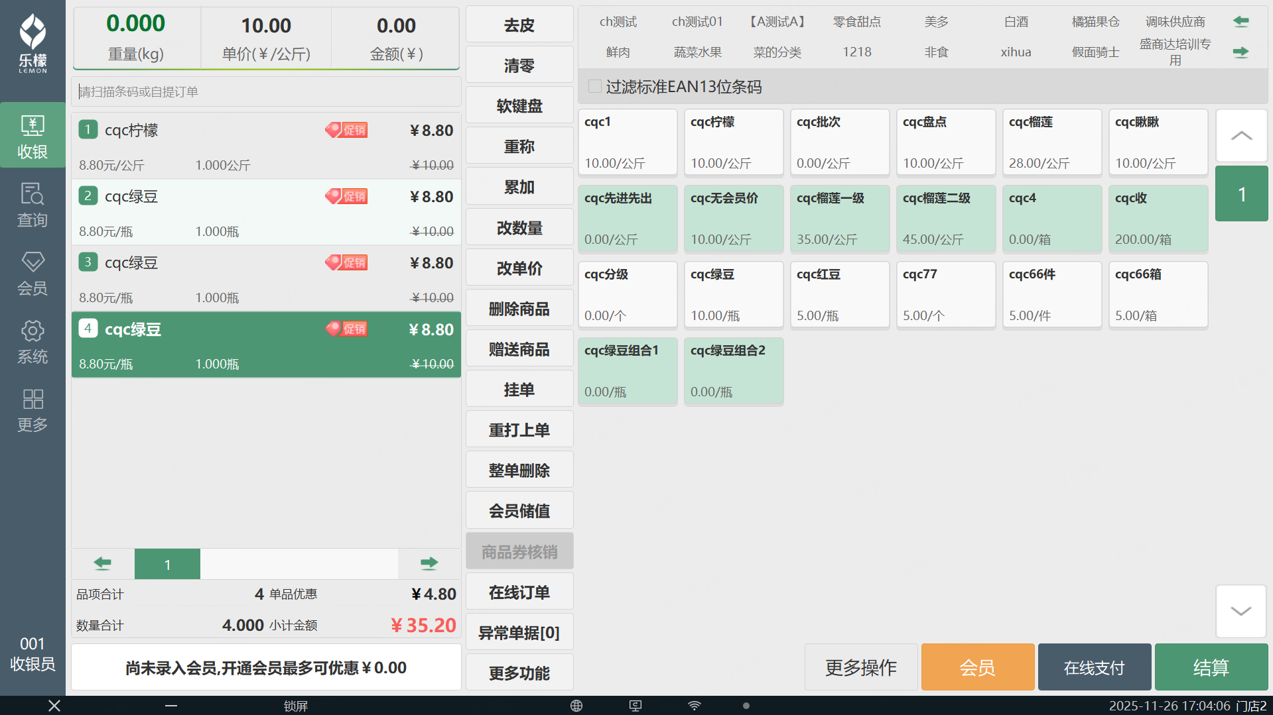
Task: Click the 删除商品 button
Action: (519, 309)
